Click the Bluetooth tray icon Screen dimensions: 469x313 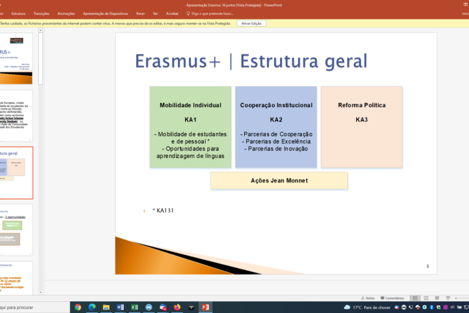click(x=432, y=307)
